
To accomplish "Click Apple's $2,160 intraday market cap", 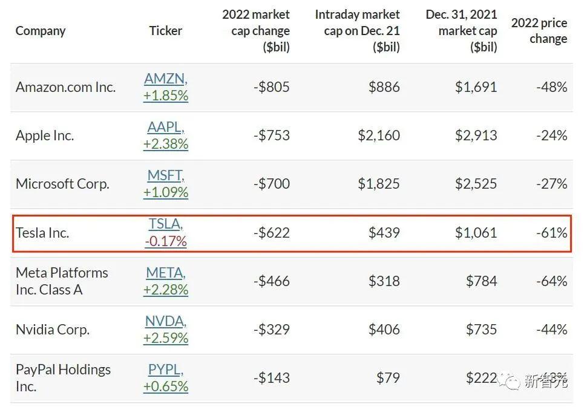I will [x=378, y=135].
